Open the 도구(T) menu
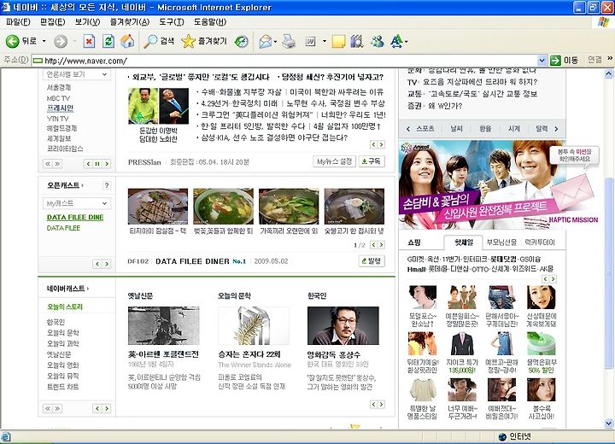 pyautogui.click(x=172, y=21)
